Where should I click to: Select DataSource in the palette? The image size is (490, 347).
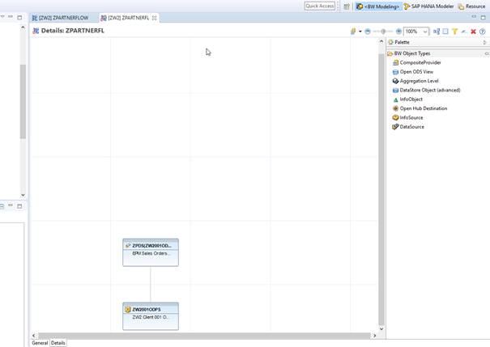pyautogui.click(x=408, y=127)
